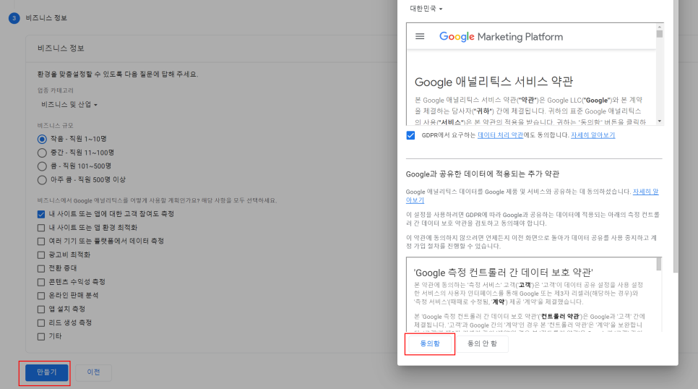Click the Google Marketing Platform logo
This screenshot has height=389, width=698.
coord(501,37)
